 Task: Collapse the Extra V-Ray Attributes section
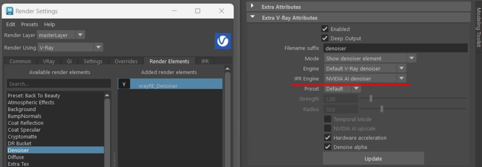click(252, 17)
